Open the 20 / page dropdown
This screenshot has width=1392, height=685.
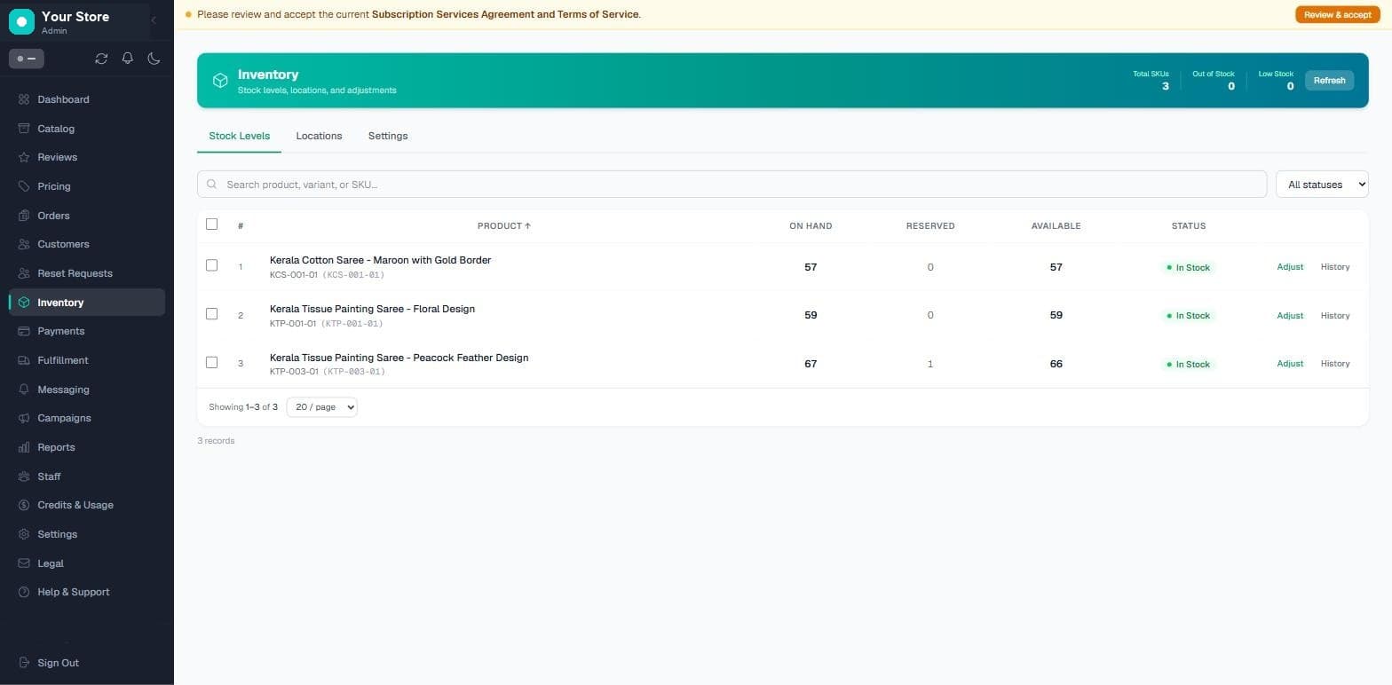pyautogui.click(x=321, y=407)
